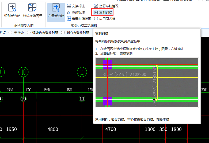Screen dimensions: 209x143
Task: Click the 板受力筋二次编辑 group label
Action: point(84,26)
